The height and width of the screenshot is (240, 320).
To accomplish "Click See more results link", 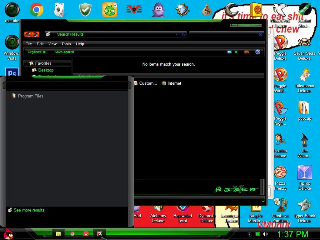I will pyautogui.click(x=26, y=210).
